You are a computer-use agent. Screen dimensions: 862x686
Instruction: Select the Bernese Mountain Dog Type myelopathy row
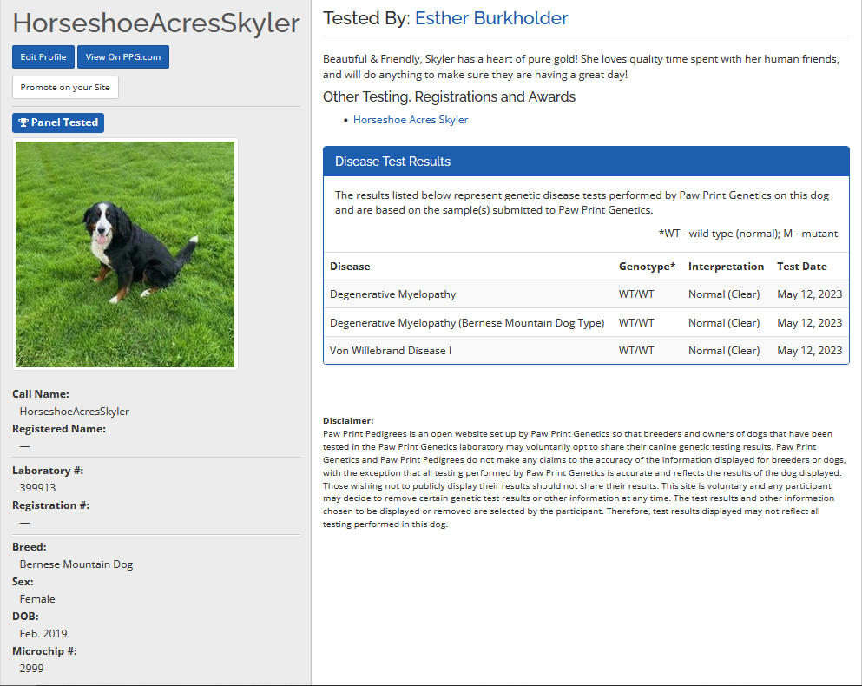click(x=466, y=323)
